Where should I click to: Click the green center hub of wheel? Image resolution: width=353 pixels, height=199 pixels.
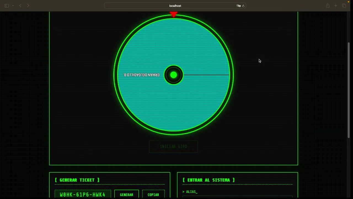[x=173, y=75]
